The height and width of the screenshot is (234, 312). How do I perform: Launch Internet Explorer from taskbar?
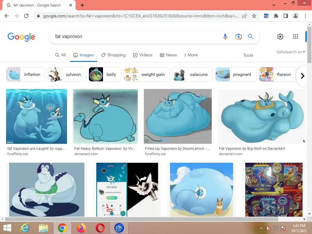(25, 228)
